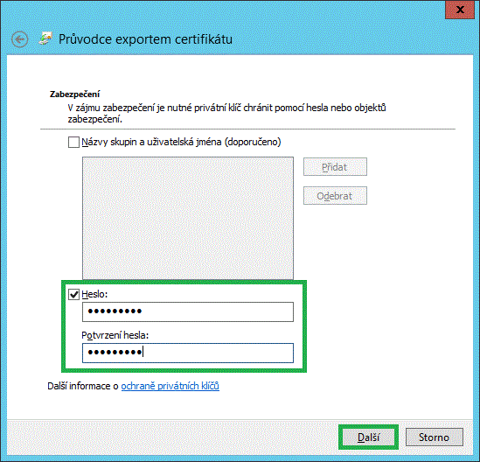Cancel the wizard with Storno
This screenshot has width=480, height=462.
[434, 437]
